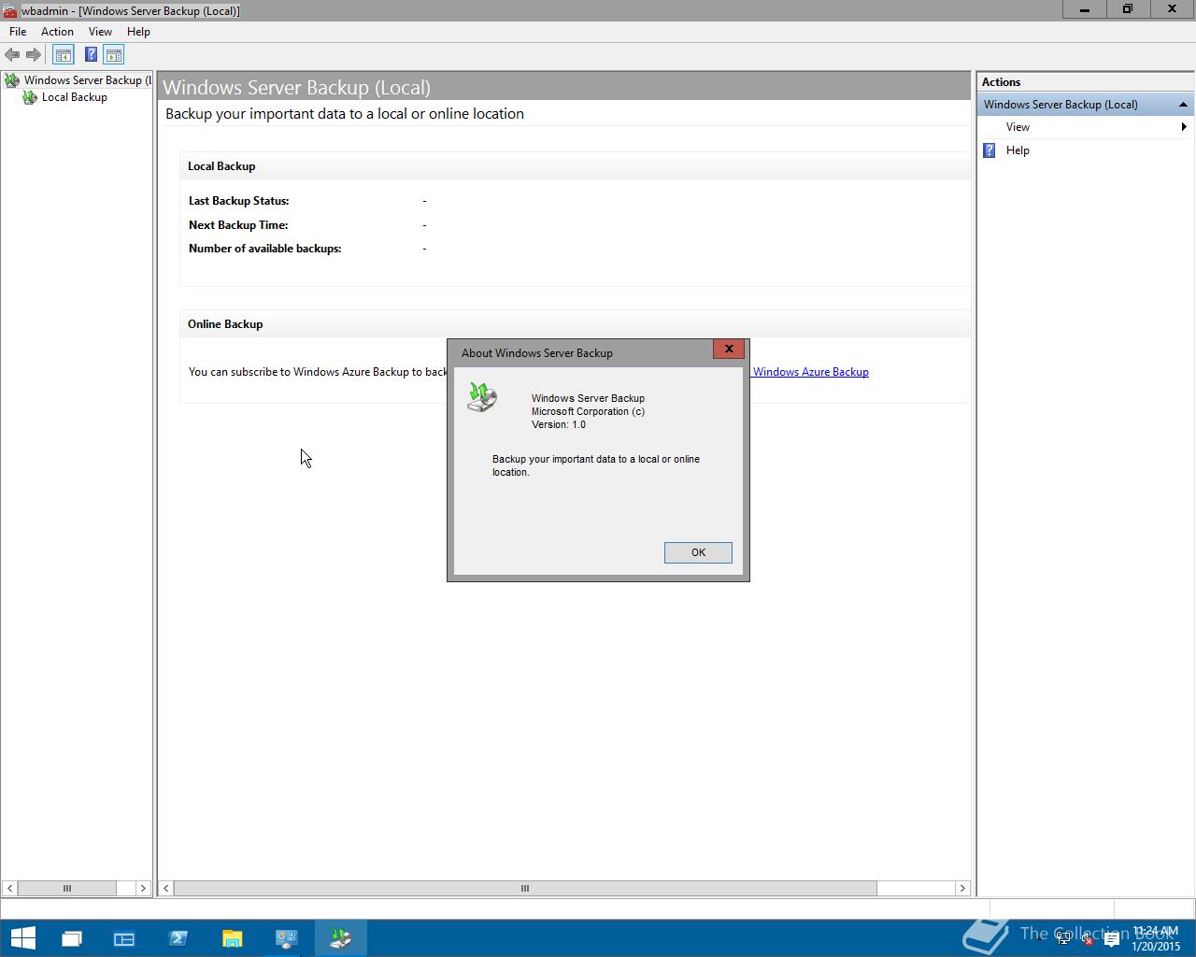Click the Action Center tray icon
The width and height of the screenshot is (1196, 957).
click(1111, 938)
